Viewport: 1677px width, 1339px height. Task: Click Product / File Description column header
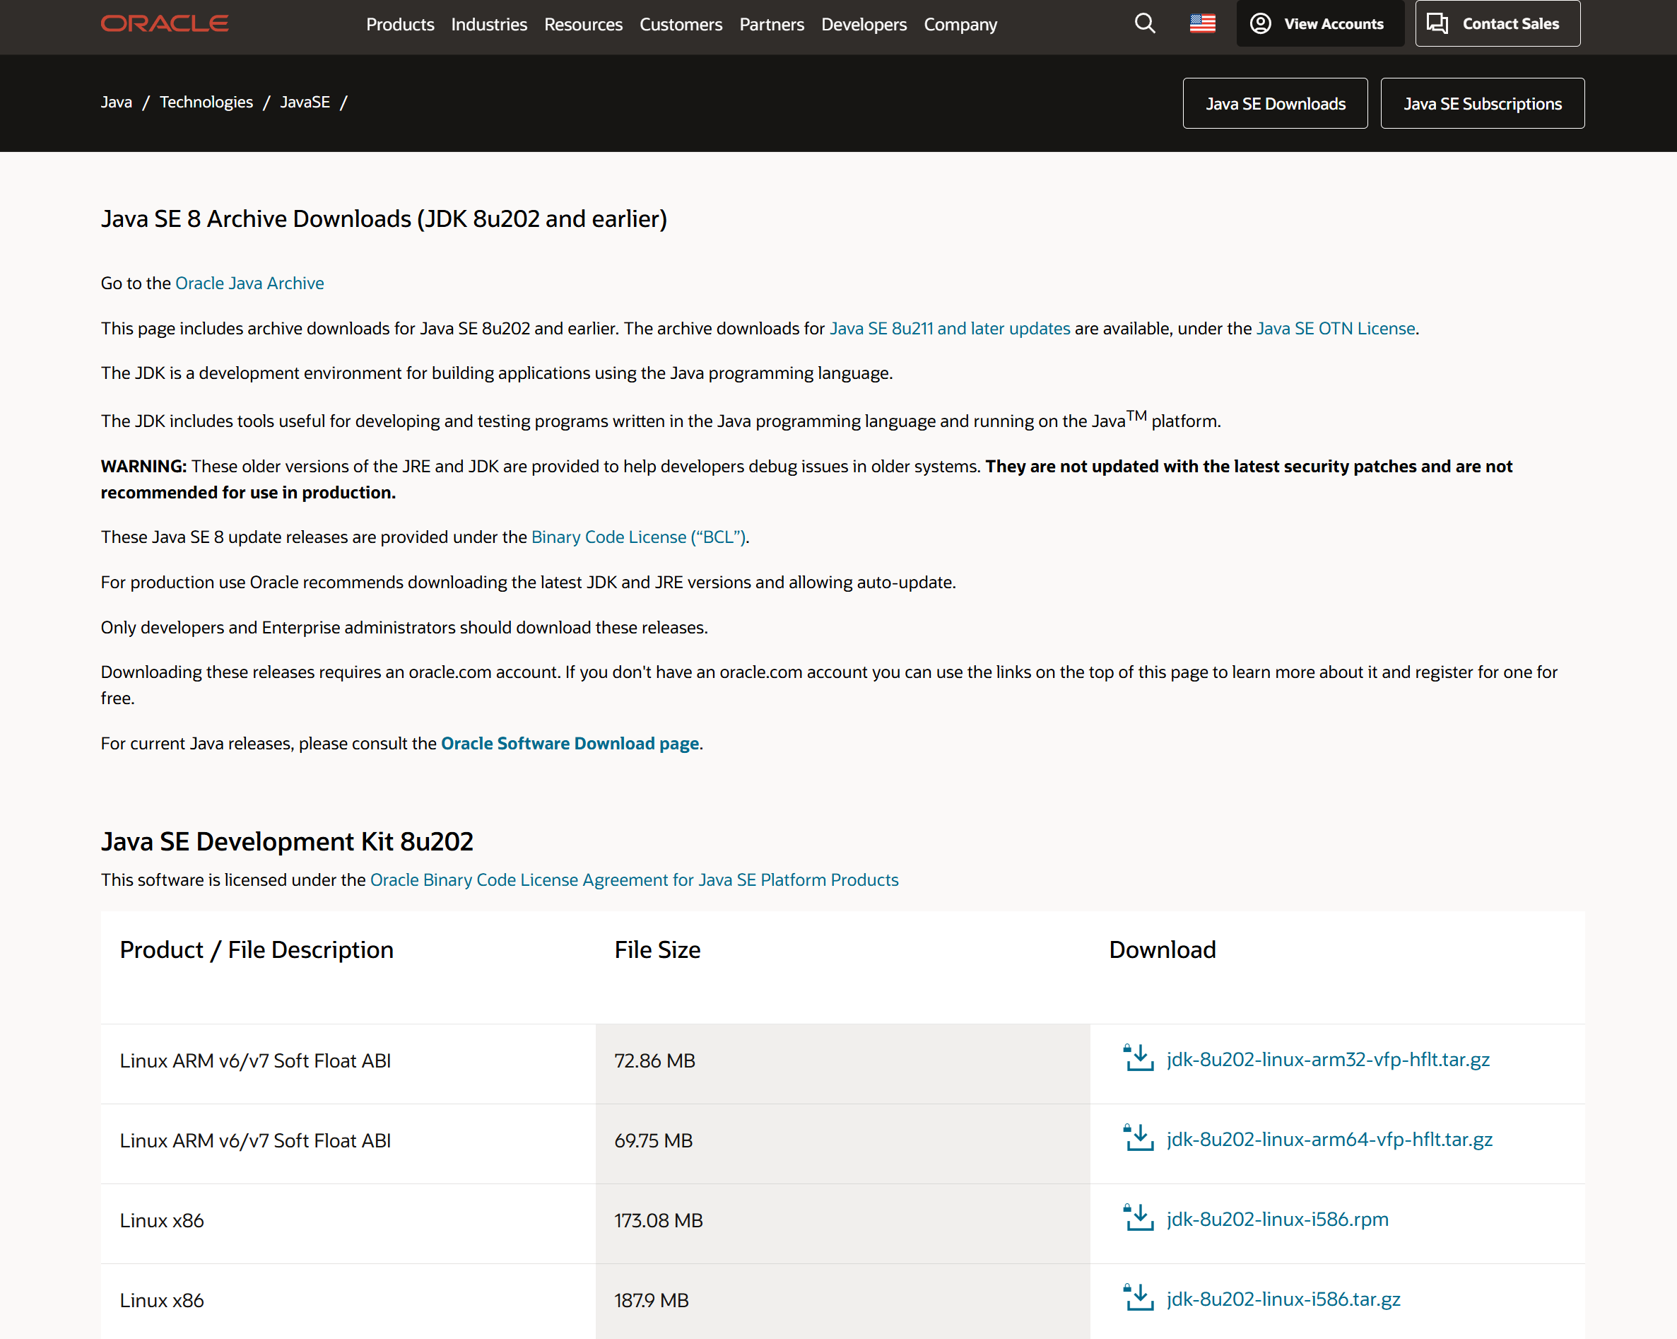[x=256, y=949]
